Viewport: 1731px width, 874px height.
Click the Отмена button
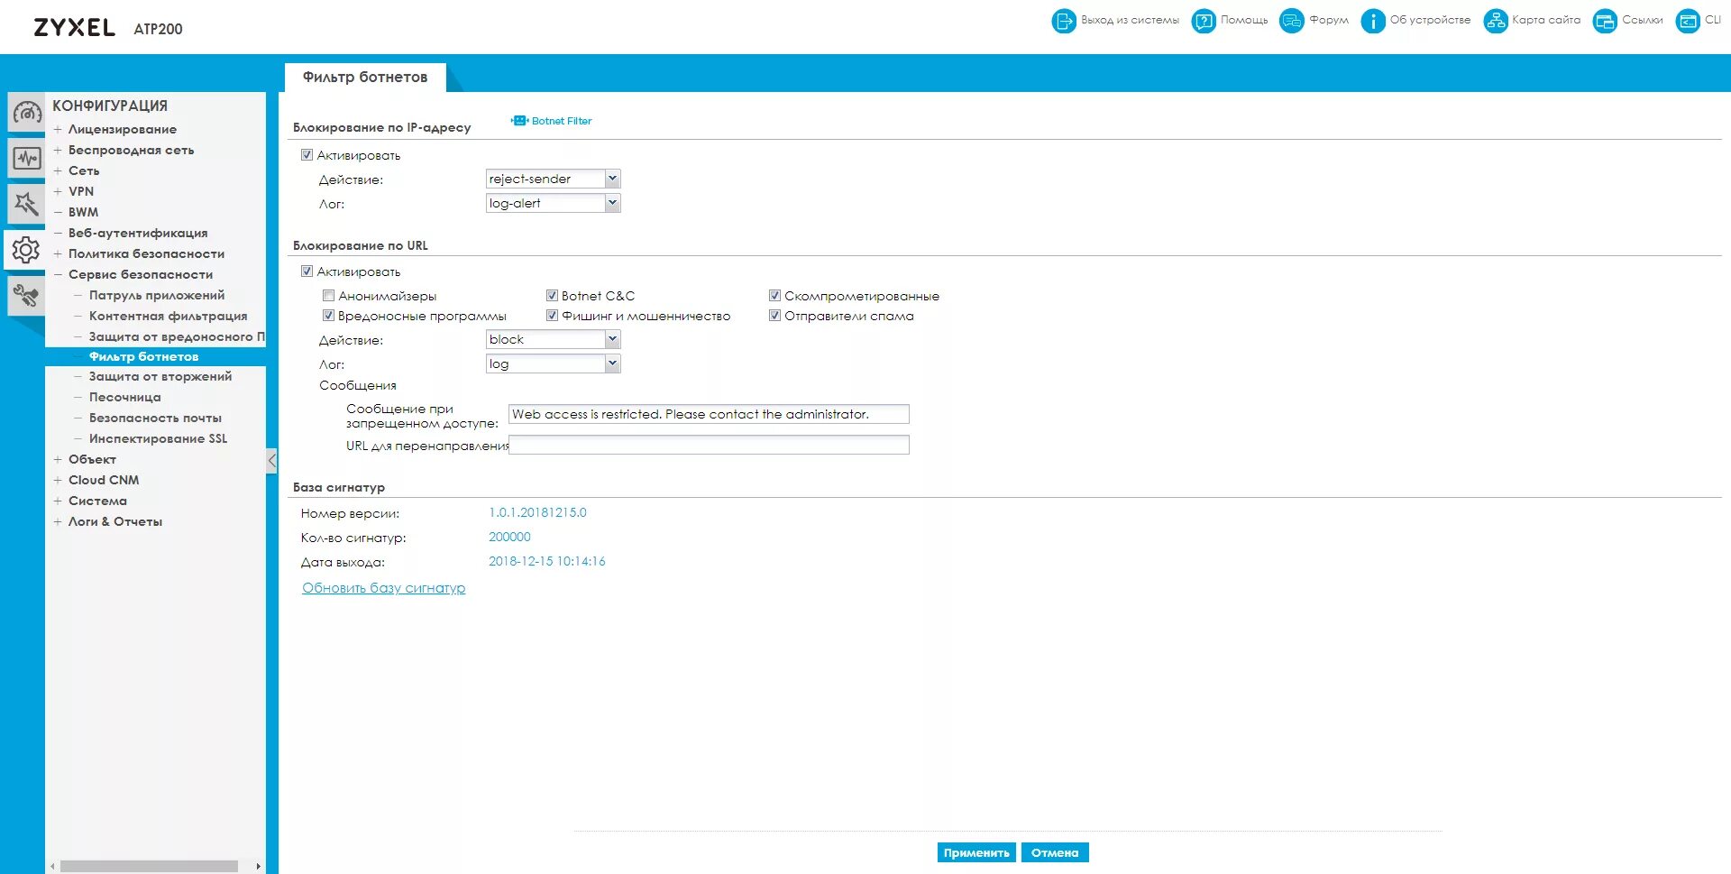click(x=1055, y=852)
